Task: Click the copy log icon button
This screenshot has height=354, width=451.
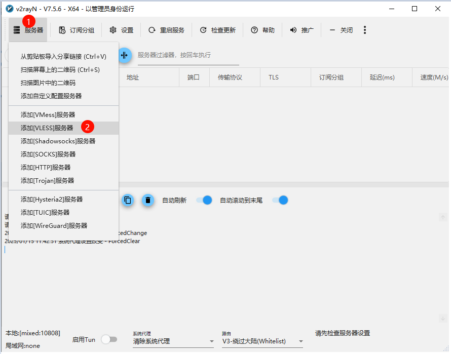Action: pos(128,200)
